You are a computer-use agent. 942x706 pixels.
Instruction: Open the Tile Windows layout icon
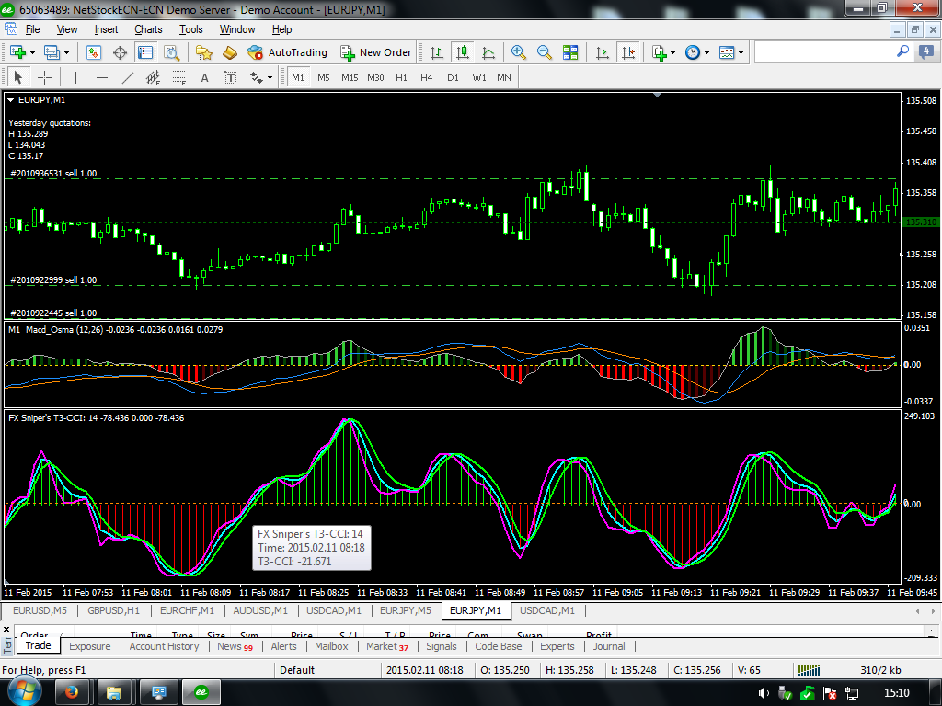pyautogui.click(x=570, y=52)
